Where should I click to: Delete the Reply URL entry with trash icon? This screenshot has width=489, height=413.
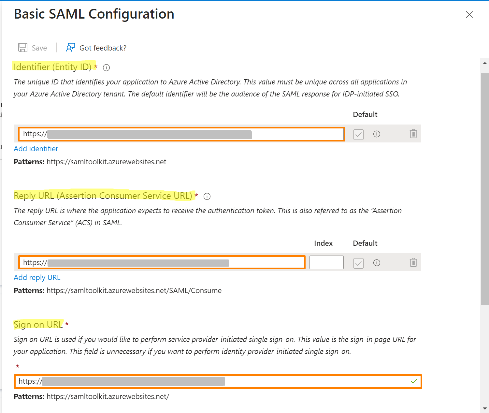tap(413, 262)
